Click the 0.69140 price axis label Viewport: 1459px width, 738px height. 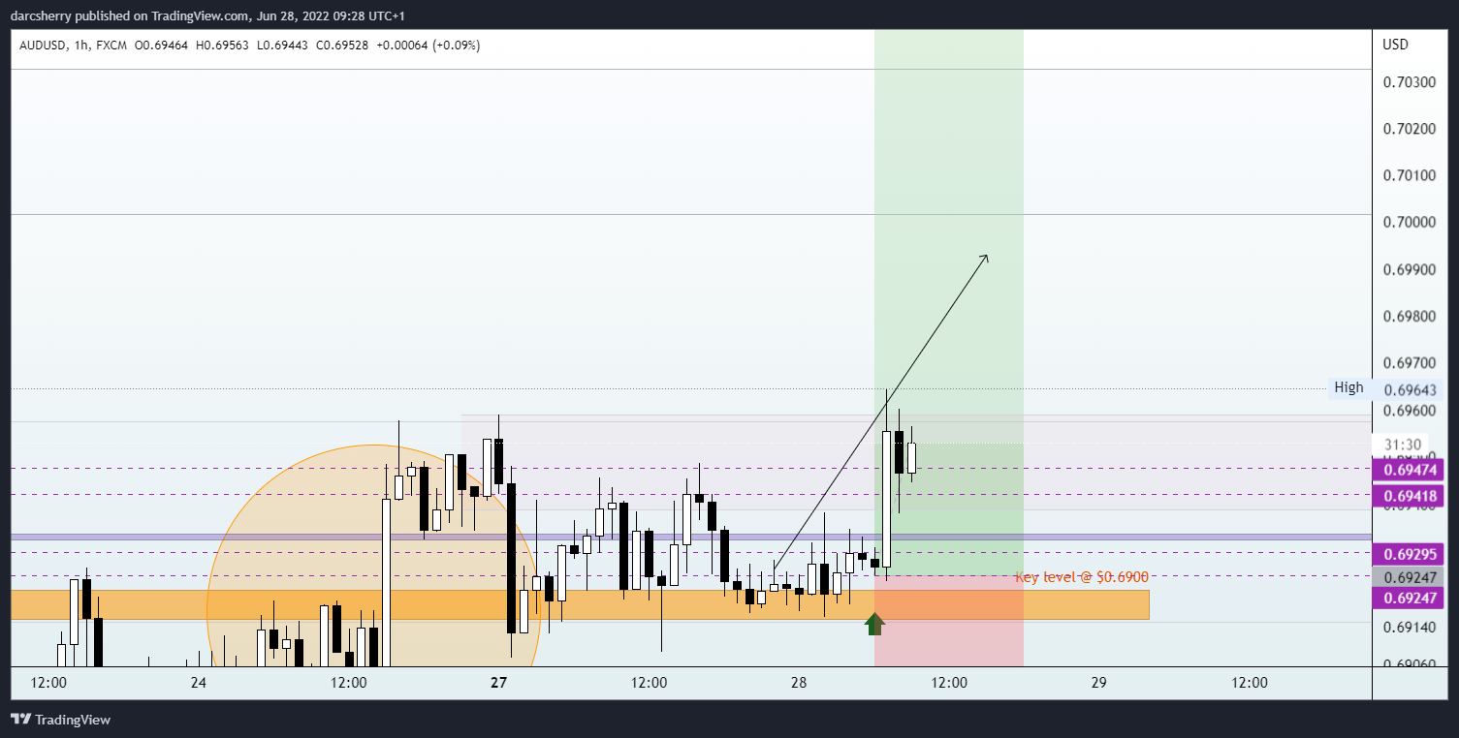point(1408,627)
